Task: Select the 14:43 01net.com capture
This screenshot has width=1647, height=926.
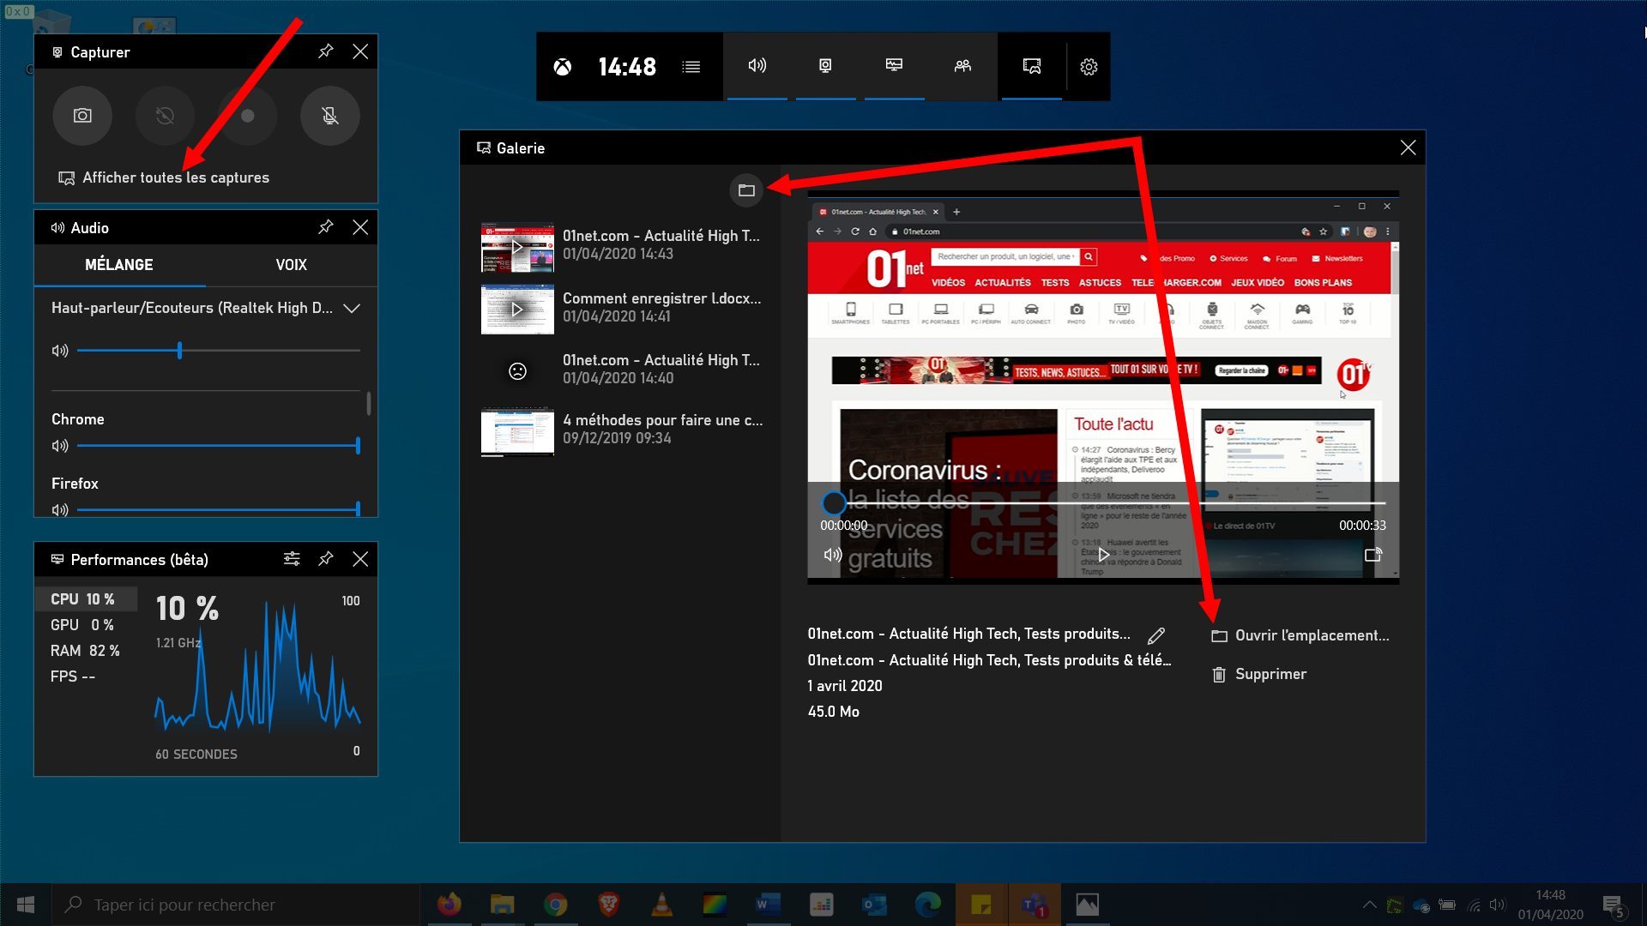Action: click(622, 246)
